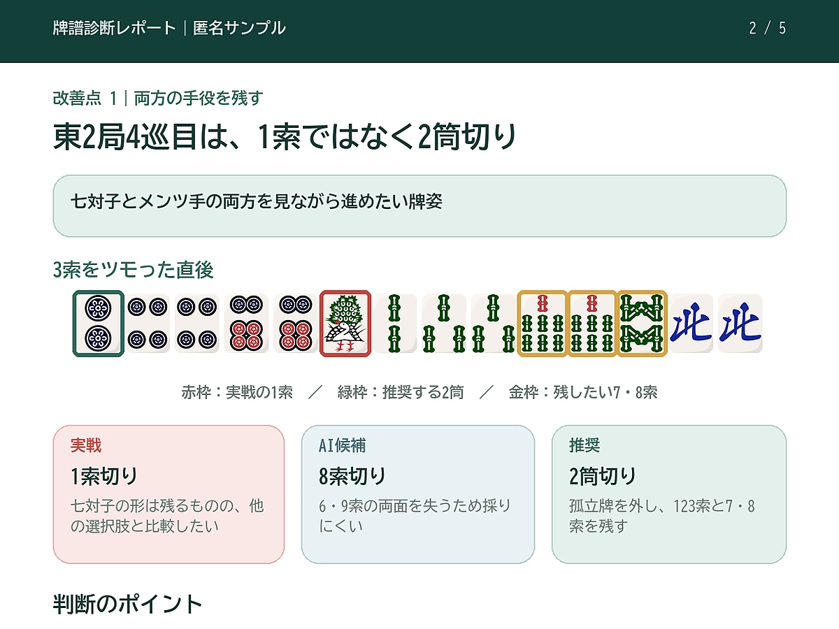Click the 3-sou tile next to the 2-sou

point(444,324)
